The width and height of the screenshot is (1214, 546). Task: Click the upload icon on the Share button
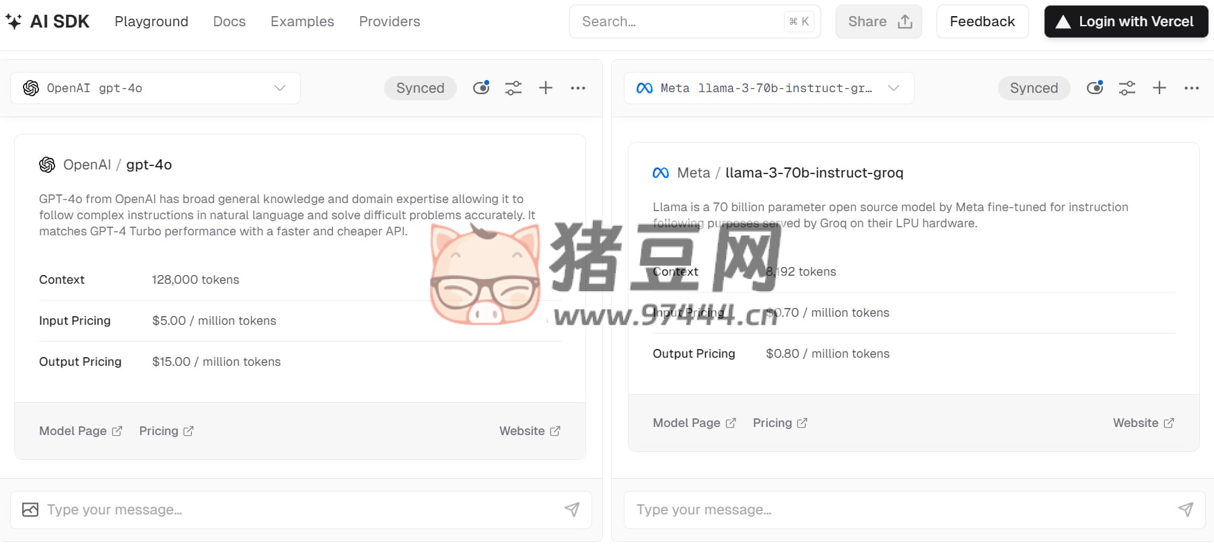[905, 22]
